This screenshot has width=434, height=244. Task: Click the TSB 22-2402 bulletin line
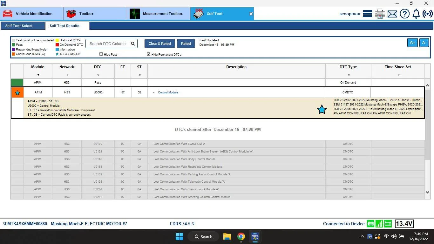tap(378, 100)
